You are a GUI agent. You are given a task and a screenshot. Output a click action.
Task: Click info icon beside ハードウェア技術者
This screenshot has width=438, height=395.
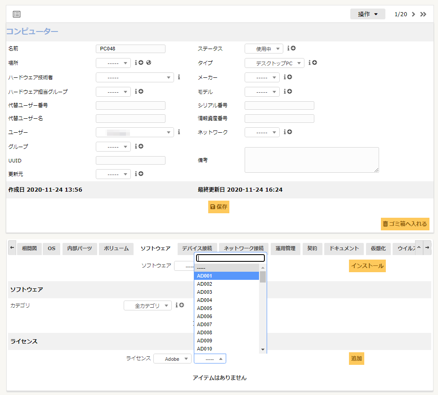click(179, 77)
